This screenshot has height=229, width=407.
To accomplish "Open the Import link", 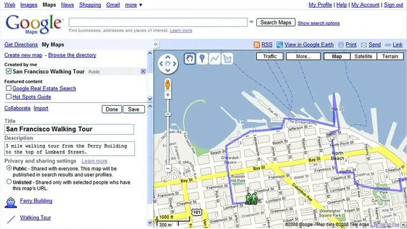I will click(x=41, y=108).
